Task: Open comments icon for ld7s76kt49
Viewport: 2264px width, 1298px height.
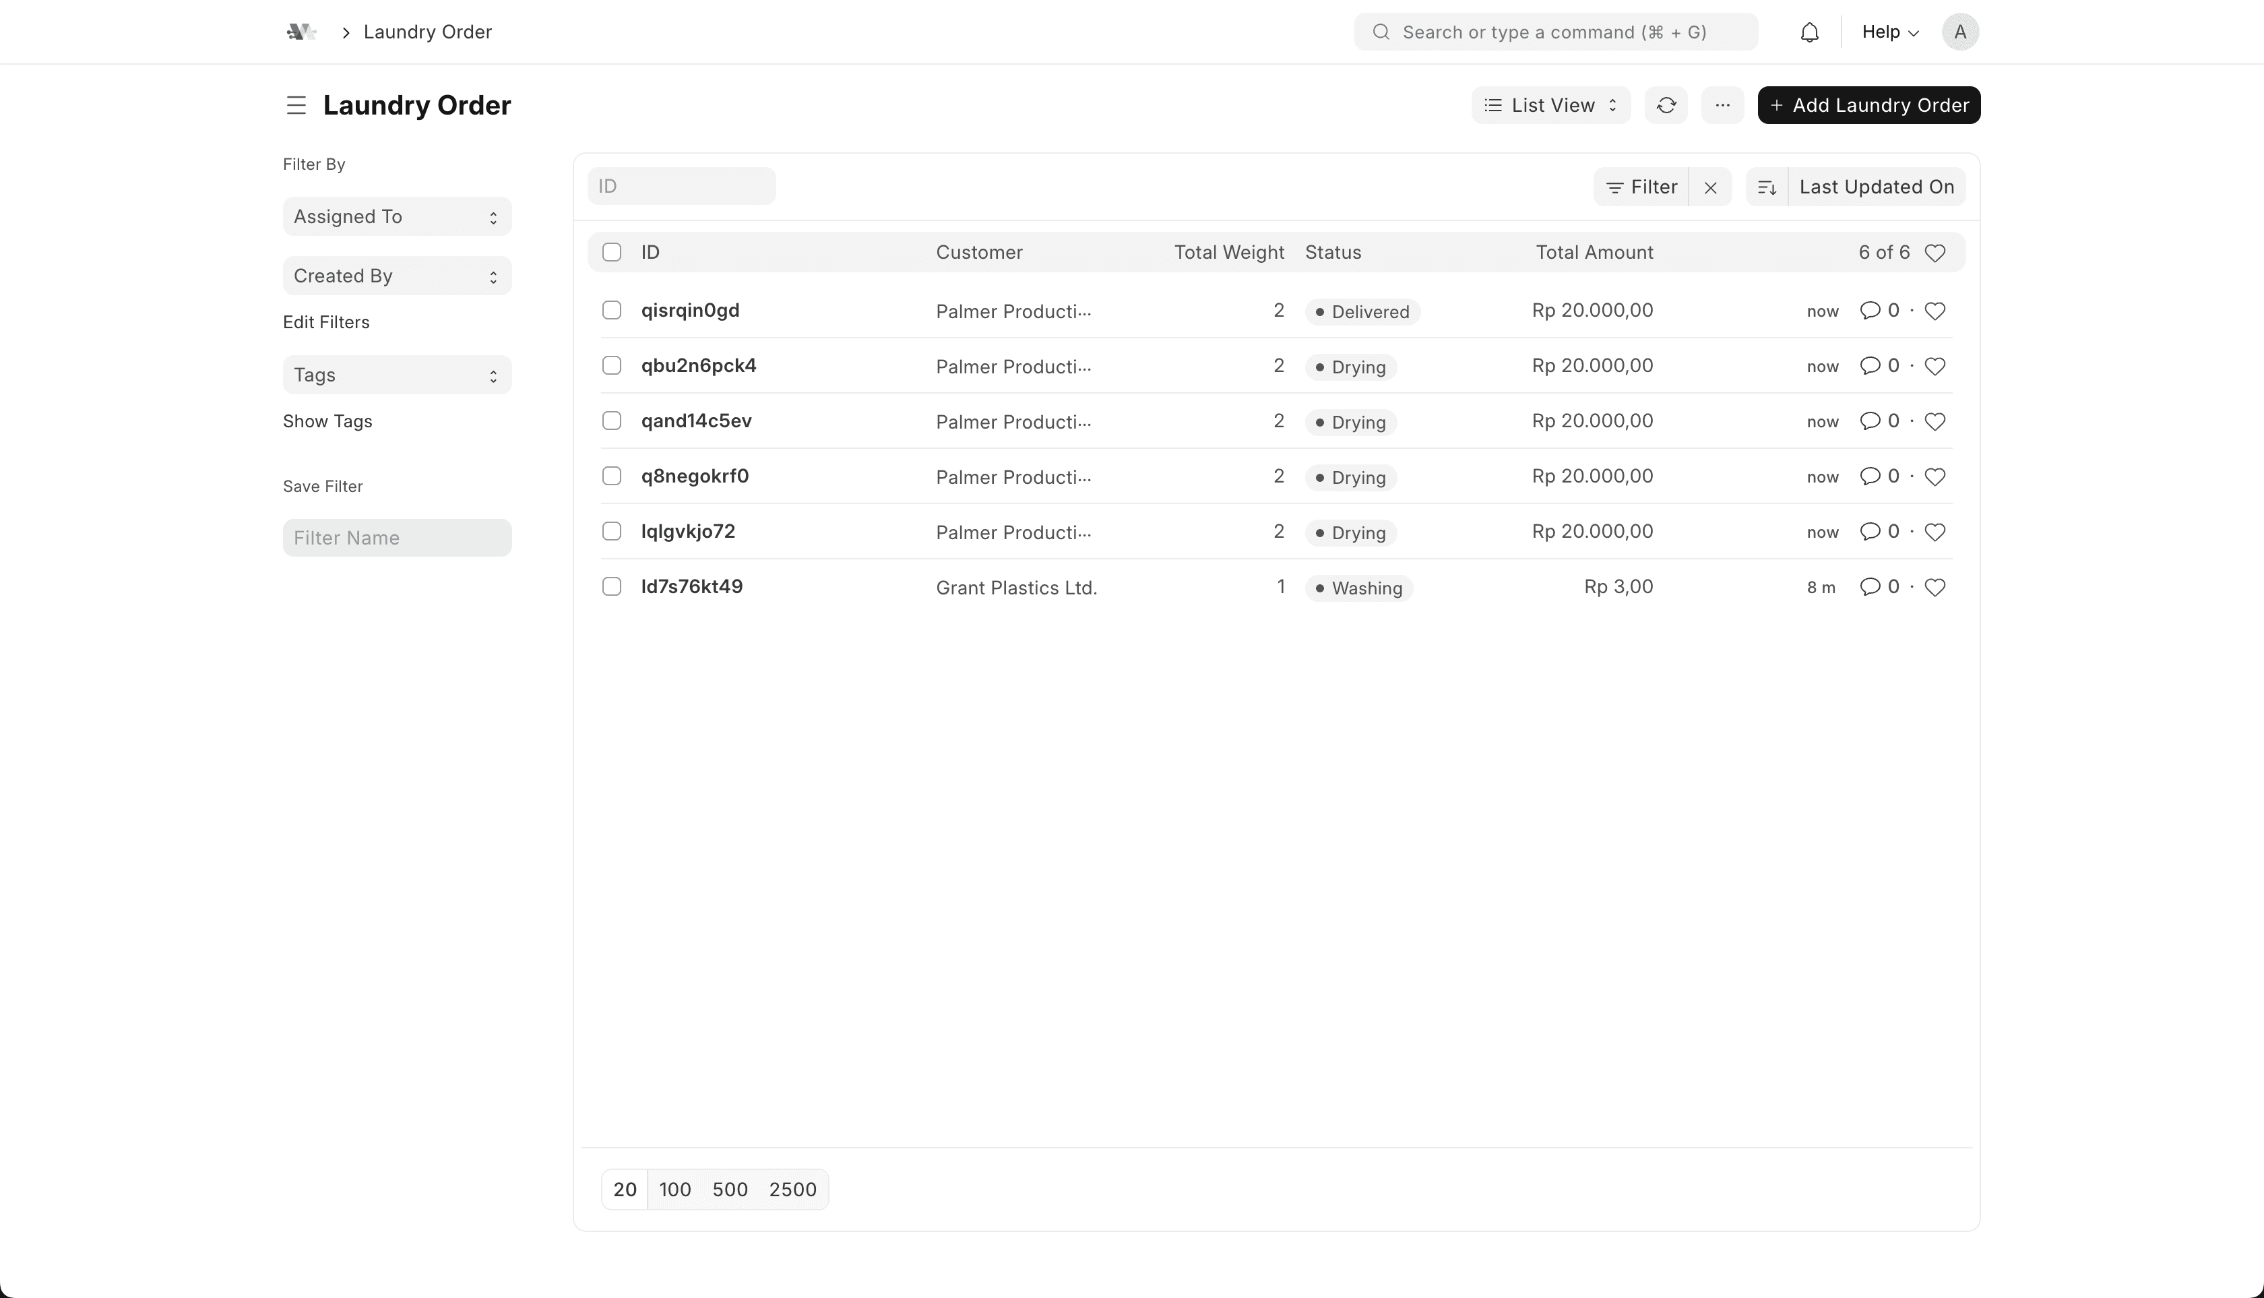Action: (x=1869, y=586)
